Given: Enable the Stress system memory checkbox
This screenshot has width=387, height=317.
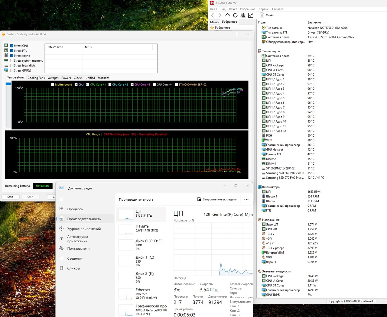Looking at the screenshot, I should coord(12,61).
